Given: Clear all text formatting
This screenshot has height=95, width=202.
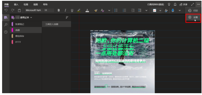Looking at the screenshot, I should click(x=102, y=10).
